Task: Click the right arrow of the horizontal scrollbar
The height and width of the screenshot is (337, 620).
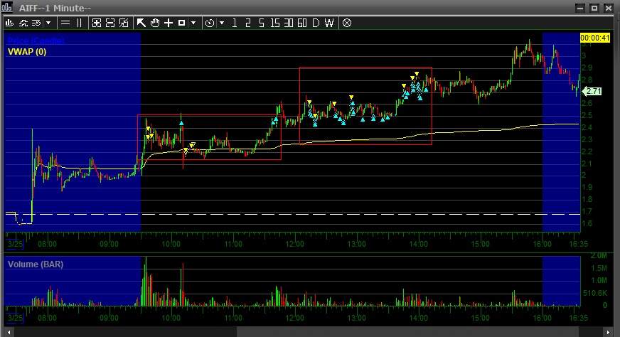Action: coord(609,332)
